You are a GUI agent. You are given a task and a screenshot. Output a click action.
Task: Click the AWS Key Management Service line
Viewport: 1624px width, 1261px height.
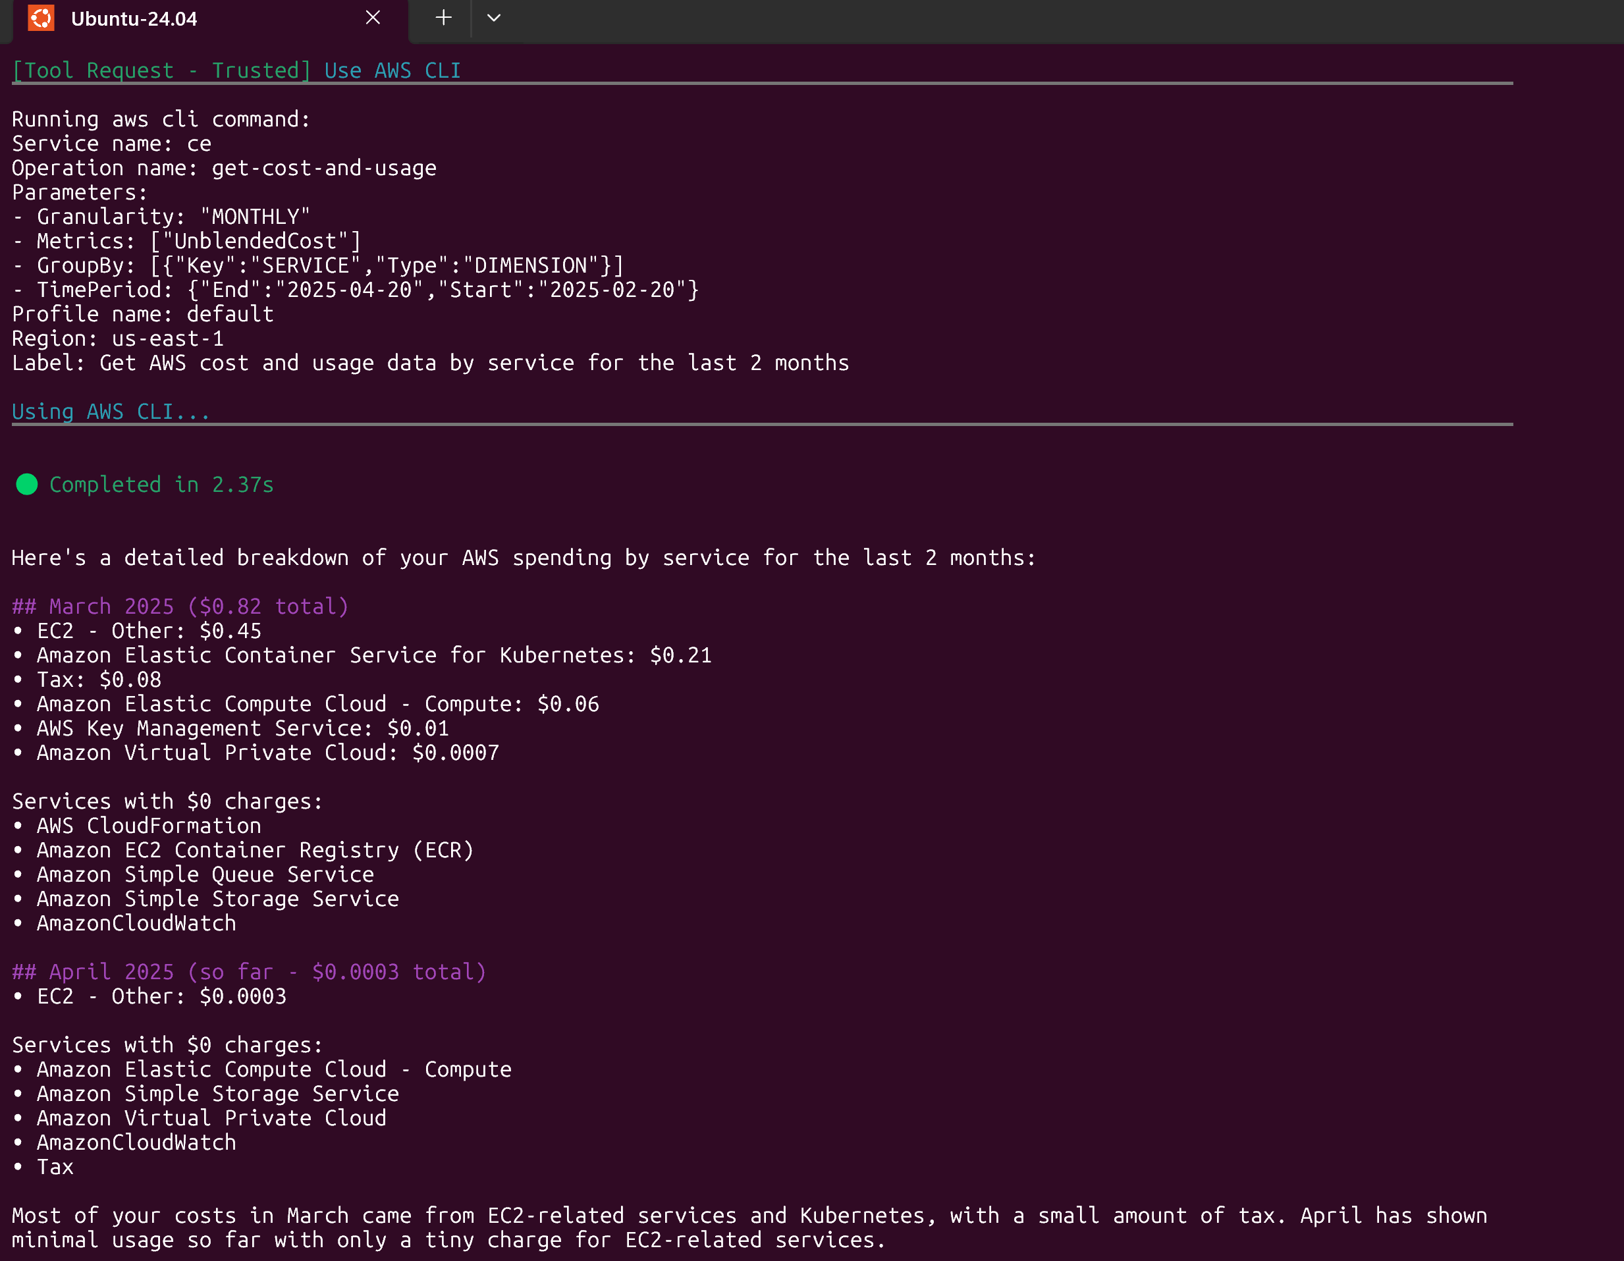[230, 728]
